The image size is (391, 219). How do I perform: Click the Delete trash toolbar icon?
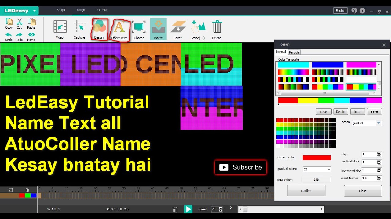pos(217,27)
